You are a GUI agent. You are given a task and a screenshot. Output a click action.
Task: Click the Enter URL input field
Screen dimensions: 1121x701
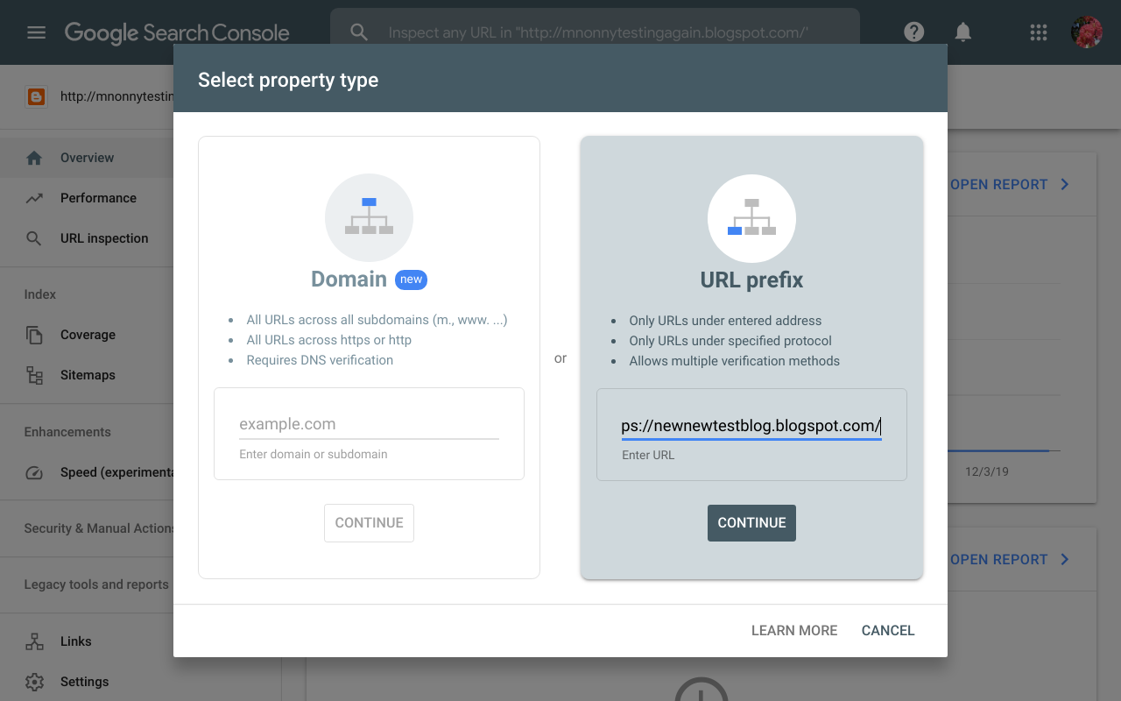751,426
